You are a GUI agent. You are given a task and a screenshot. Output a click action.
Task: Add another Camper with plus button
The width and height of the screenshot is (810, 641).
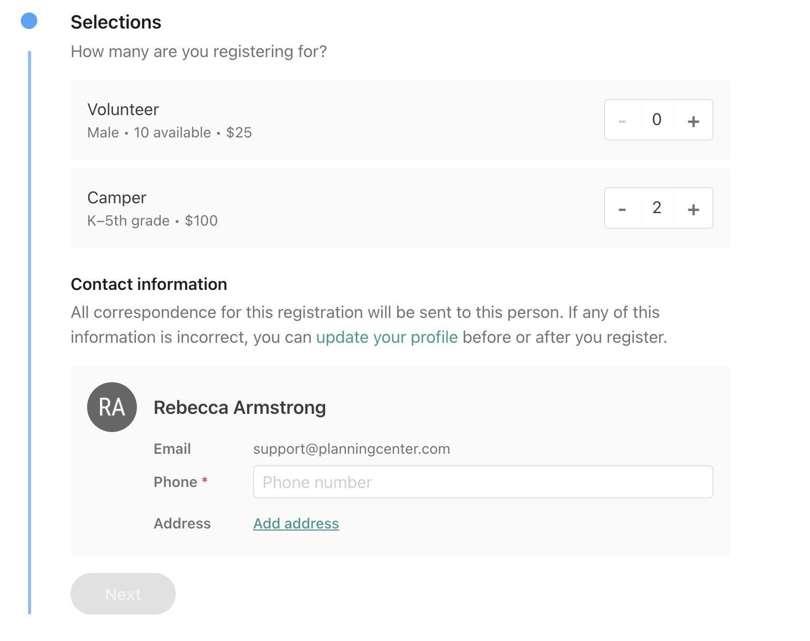(693, 209)
